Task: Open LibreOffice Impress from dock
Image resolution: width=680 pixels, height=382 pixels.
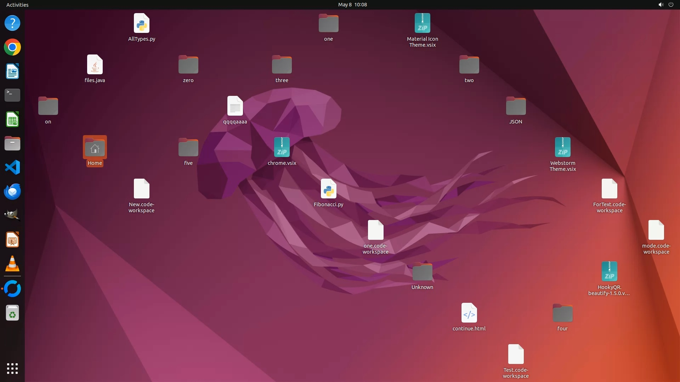Action: coord(12,240)
